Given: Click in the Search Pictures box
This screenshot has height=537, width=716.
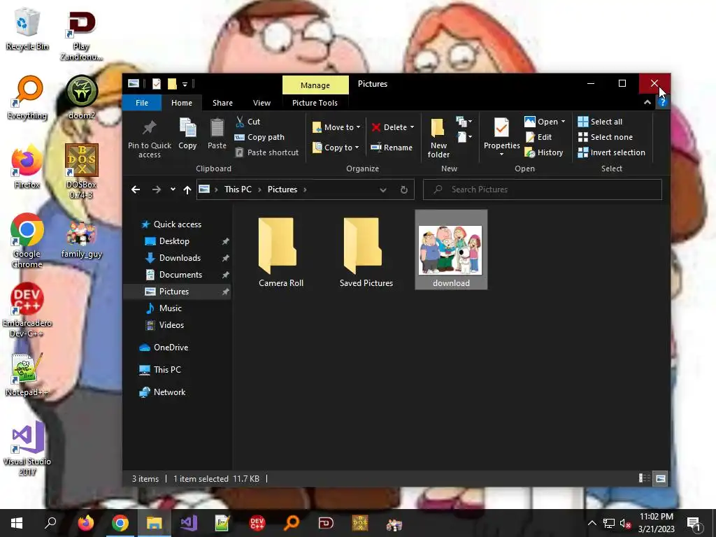Looking at the screenshot, I should point(542,189).
